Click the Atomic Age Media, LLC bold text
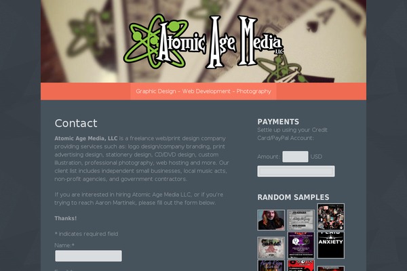 point(86,138)
